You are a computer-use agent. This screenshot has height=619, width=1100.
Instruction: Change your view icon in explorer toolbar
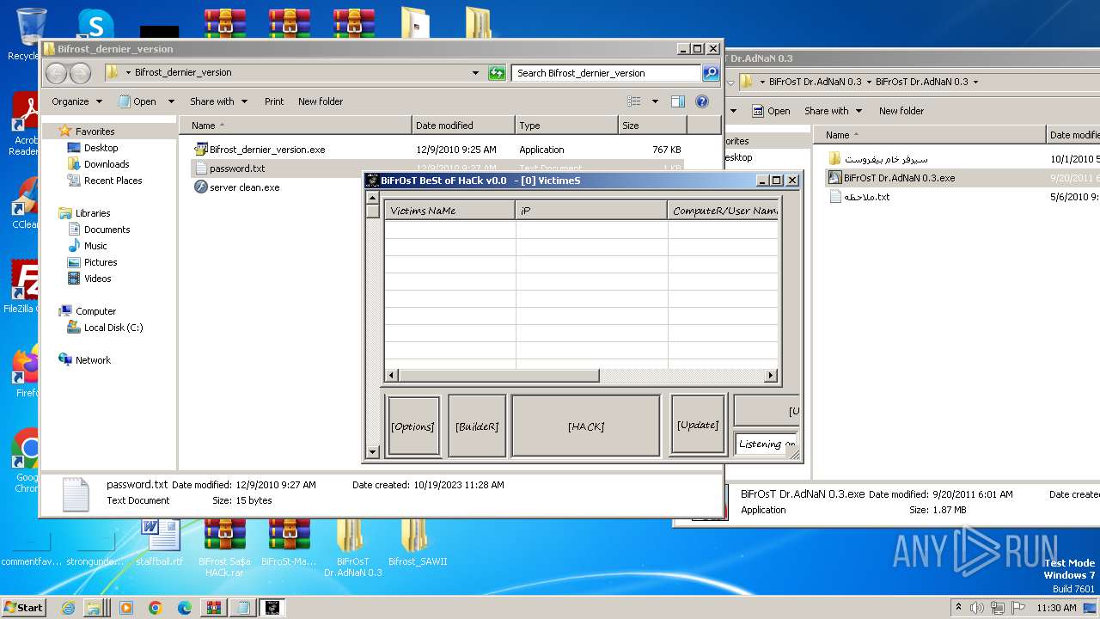(x=634, y=101)
